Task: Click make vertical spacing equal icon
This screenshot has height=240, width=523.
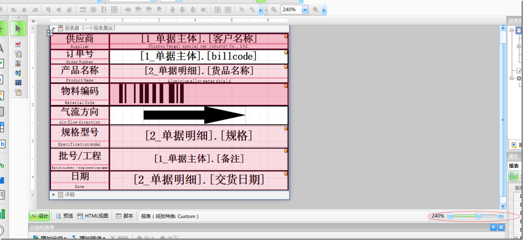Action: [x=173, y=10]
